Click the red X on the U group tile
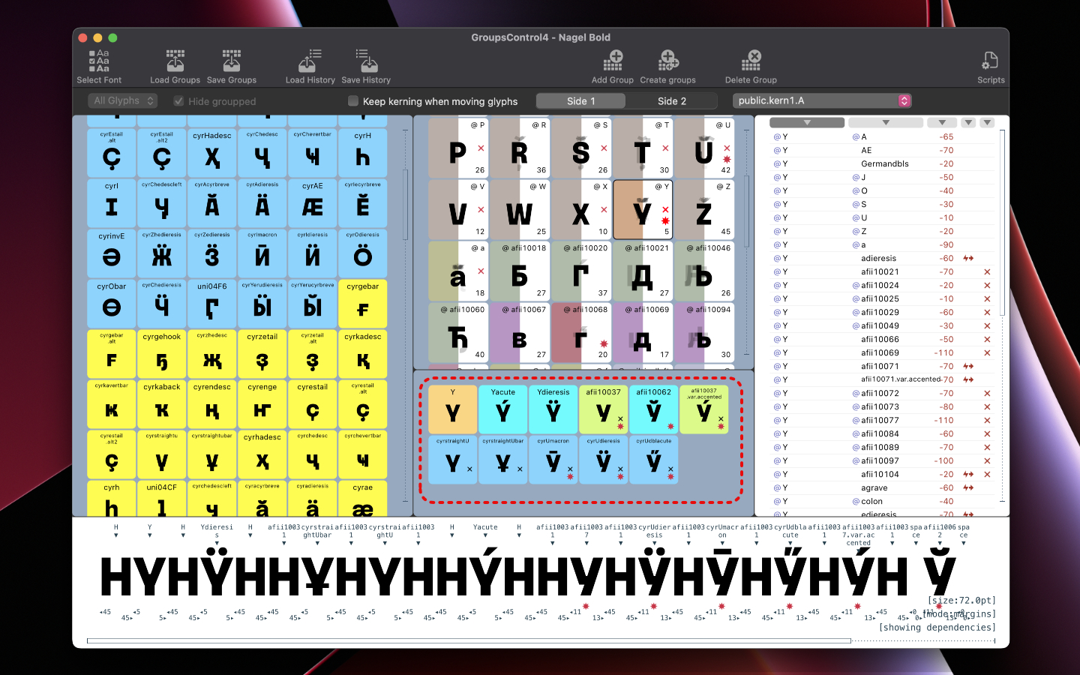 (727, 148)
